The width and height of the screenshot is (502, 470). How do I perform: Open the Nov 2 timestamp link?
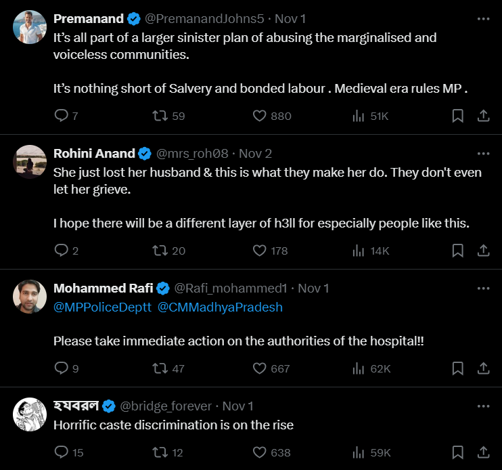[x=256, y=153]
